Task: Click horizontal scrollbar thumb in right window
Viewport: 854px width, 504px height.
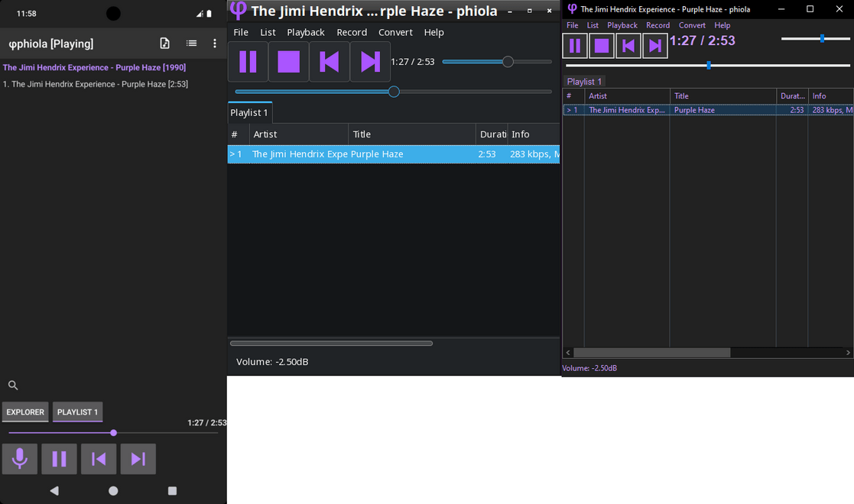Action: pos(652,353)
